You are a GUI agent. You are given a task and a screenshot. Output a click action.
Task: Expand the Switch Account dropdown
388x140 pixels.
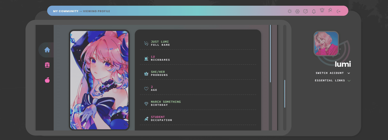(333, 73)
